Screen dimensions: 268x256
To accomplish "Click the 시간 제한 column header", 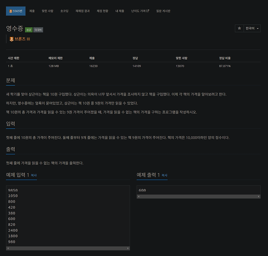I will [14, 58].
